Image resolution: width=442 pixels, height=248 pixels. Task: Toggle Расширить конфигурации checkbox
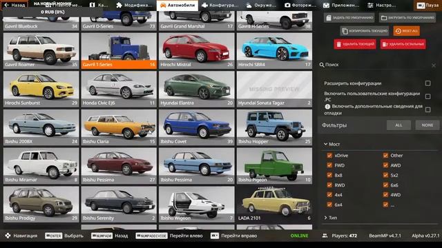[x=427, y=83]
